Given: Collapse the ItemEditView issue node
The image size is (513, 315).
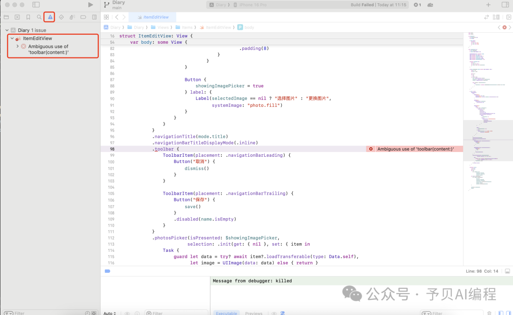Looking at the screenshot, I should pyautogui.click(x=12, y=38).
